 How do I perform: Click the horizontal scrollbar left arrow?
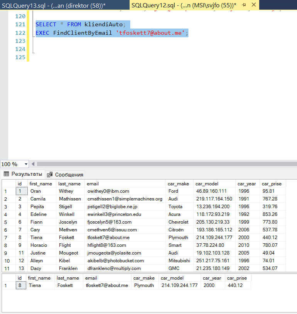click(33, 164)
